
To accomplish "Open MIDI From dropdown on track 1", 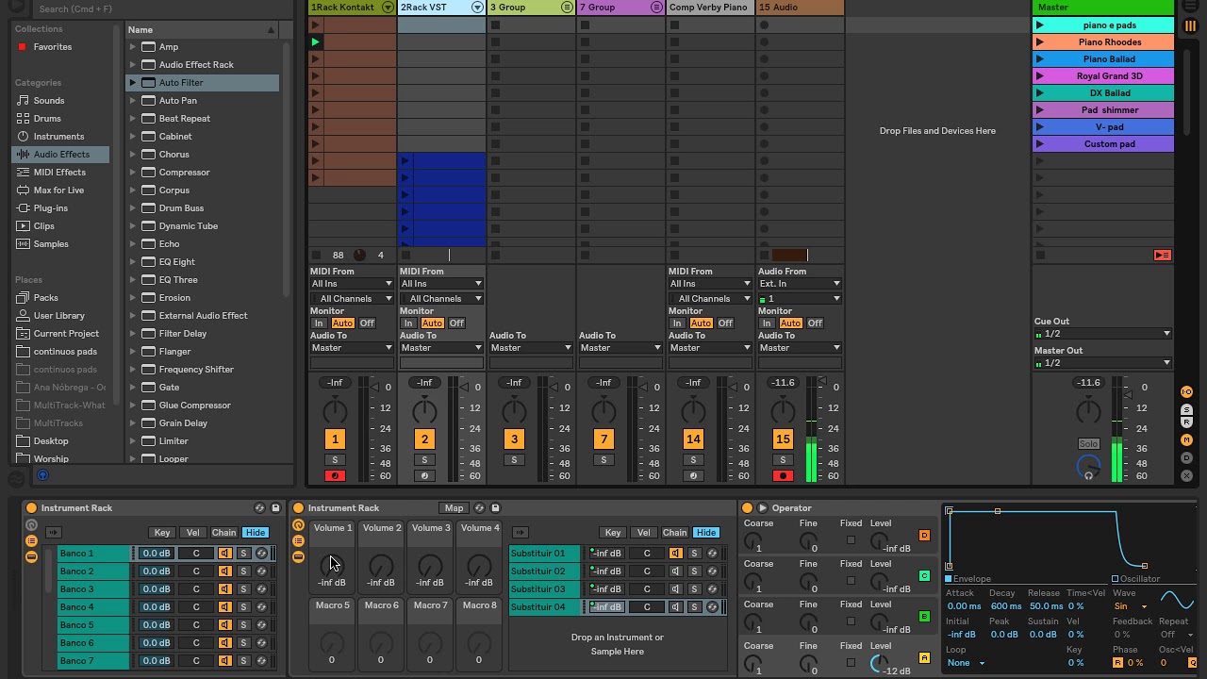I will tap(352, 284).
